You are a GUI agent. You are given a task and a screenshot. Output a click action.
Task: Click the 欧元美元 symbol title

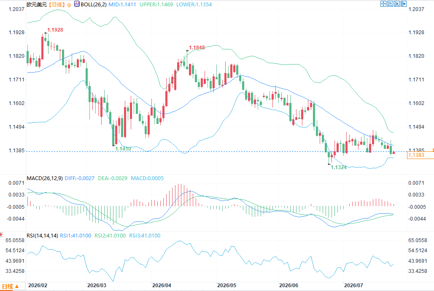point(37,5)
